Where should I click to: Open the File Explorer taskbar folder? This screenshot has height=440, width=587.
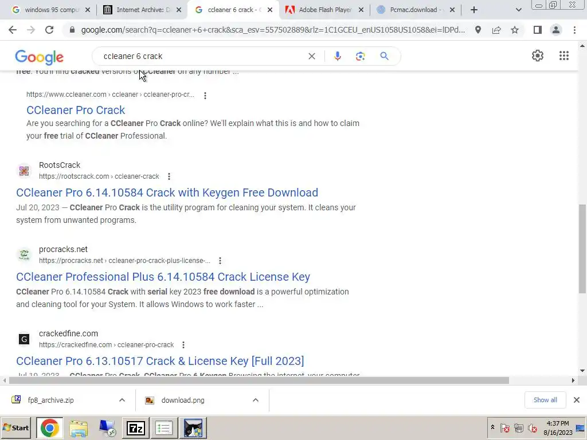pos(78,427)
